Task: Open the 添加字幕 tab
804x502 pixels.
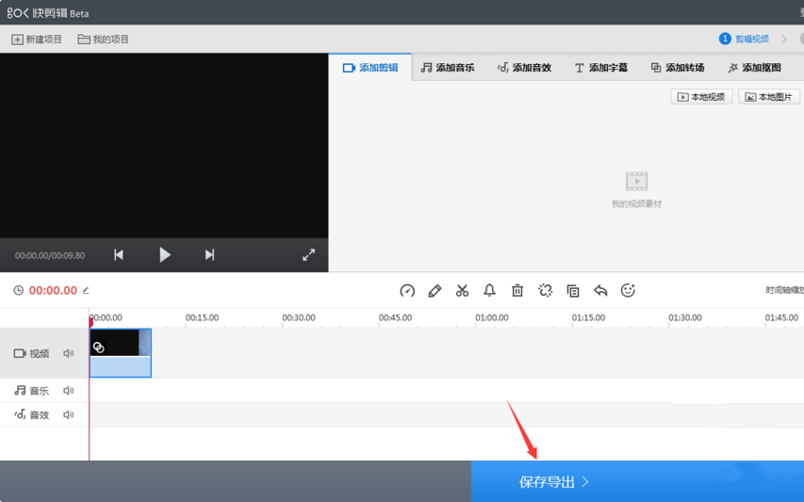Action: (600, 68)
